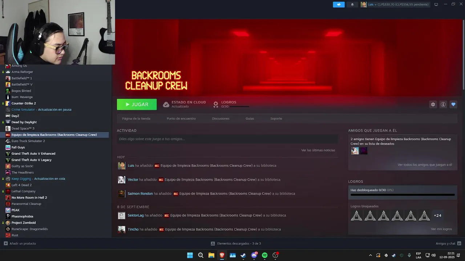Select Lethal Company in library
The width and height of the screenshot is (465, 261).
[24, 191]
